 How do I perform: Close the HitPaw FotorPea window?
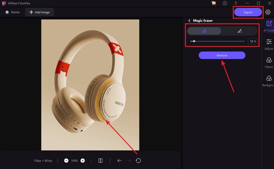[x=270, y=3]
